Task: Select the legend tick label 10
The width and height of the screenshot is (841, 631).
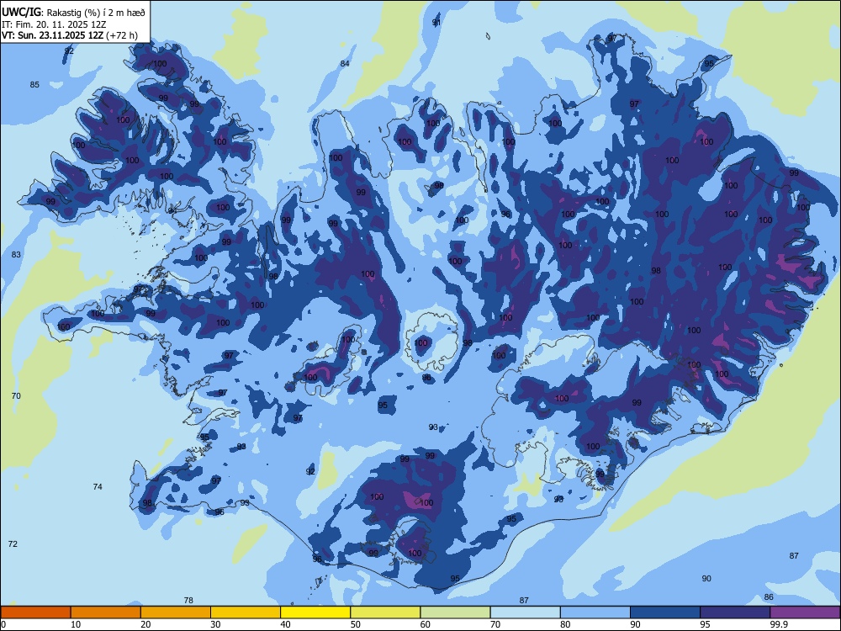Action: [76, 624]
